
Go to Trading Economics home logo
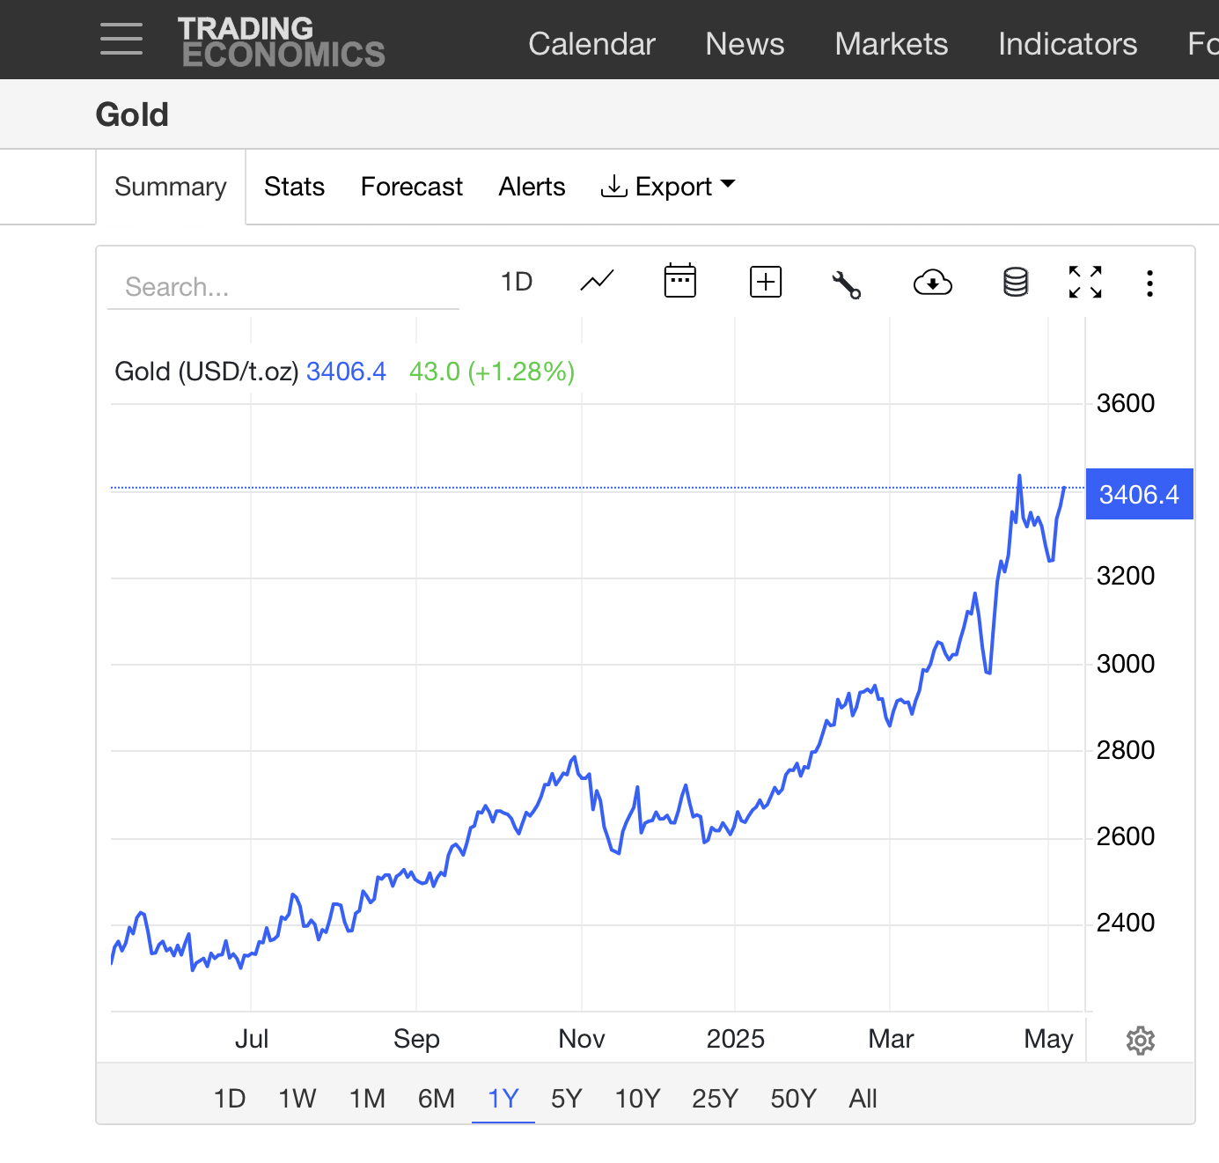[282, 41]
